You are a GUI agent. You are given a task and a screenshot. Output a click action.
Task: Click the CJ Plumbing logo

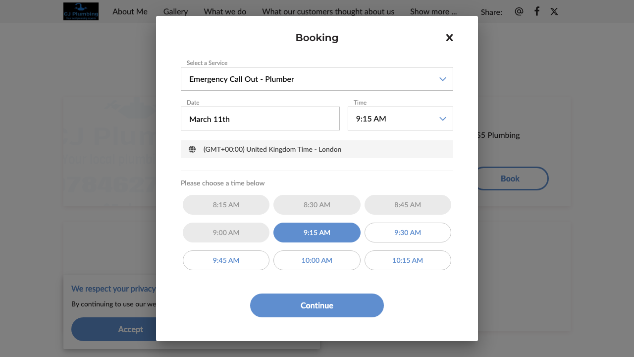coord(81,11)
